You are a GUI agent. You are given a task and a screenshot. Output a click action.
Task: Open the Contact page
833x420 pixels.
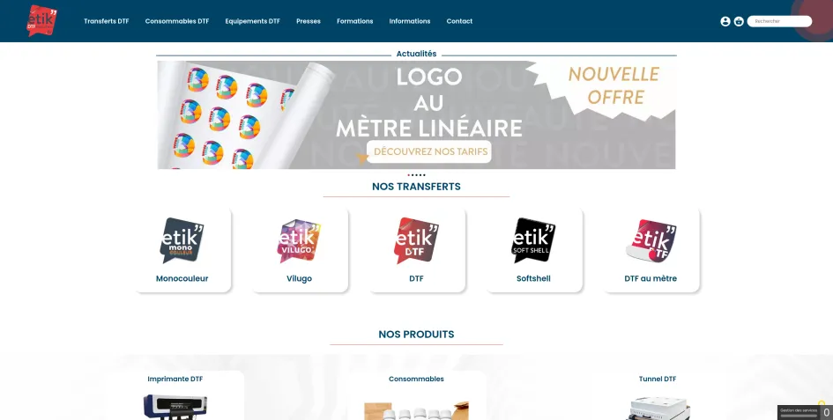[x=459, y=21]
